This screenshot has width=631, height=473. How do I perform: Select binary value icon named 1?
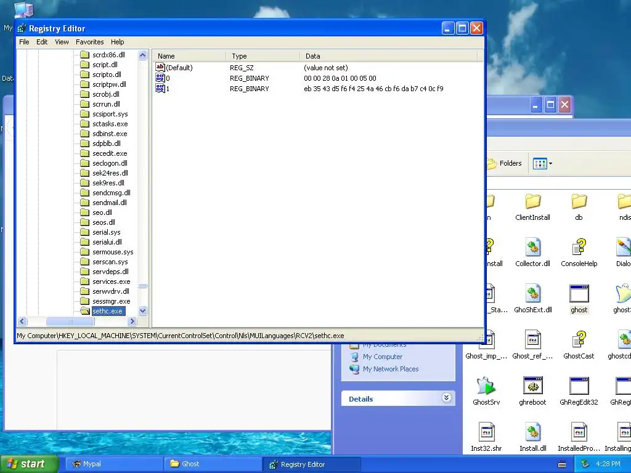(x=160, y=88)
